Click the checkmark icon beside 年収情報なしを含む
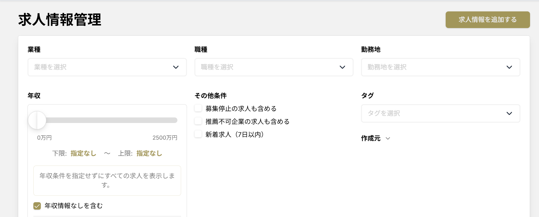This screenshot has width=539, height=217. 37,206
